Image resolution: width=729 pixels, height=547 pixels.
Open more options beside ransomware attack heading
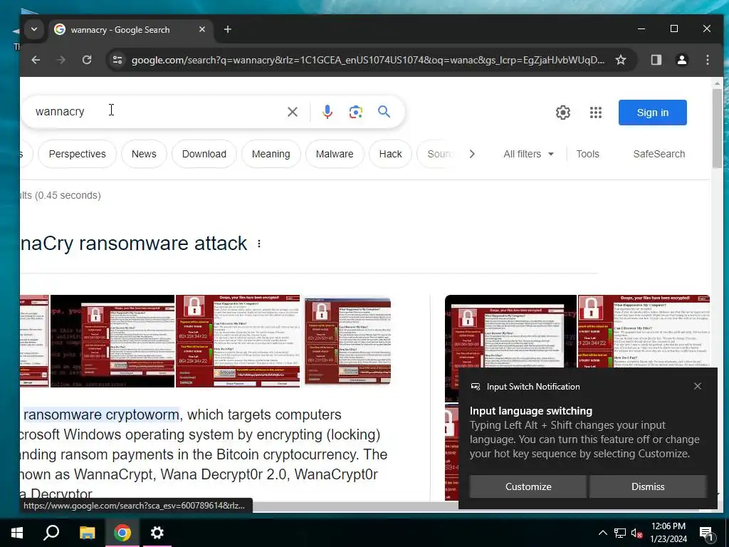pyautogui.click(x=259, y=244)
